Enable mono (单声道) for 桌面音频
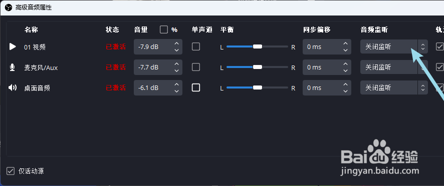444x186 pixels. [196, 87]
